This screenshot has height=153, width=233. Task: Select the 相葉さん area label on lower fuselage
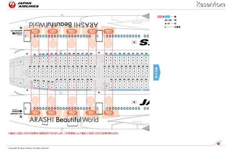(72, 113)
